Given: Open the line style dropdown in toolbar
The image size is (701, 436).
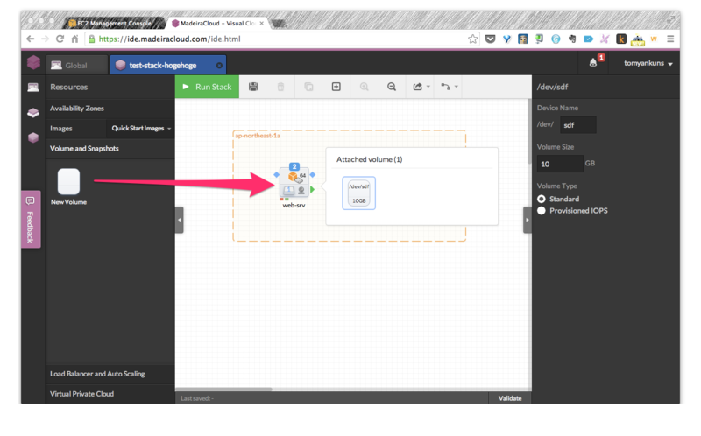Looking at the screenshot, I should coord(449,87).
